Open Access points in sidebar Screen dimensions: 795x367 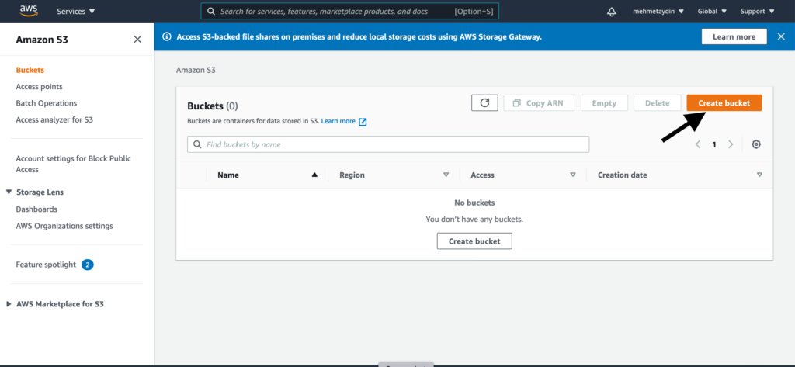[39, 87]
